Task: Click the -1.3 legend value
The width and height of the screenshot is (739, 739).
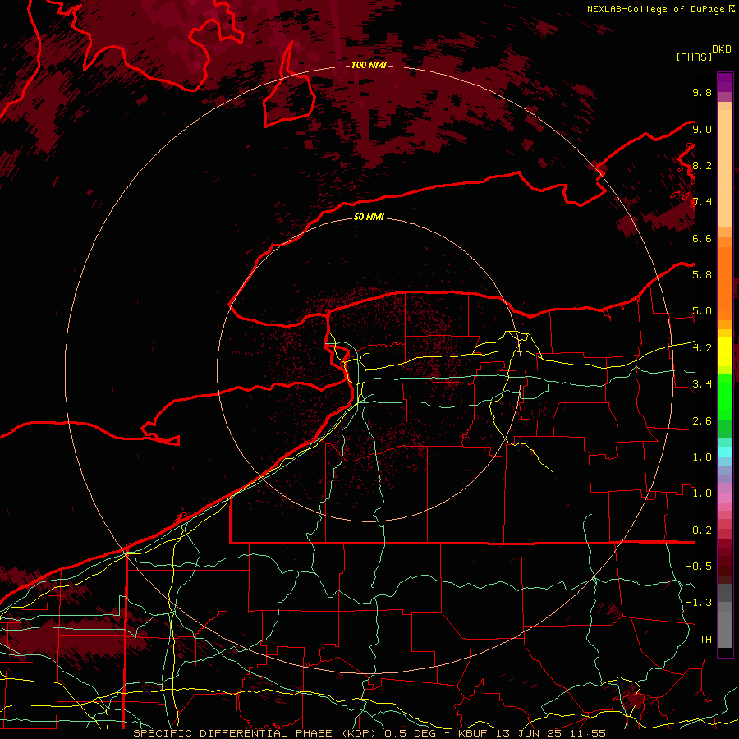Action: coord(699,603)
